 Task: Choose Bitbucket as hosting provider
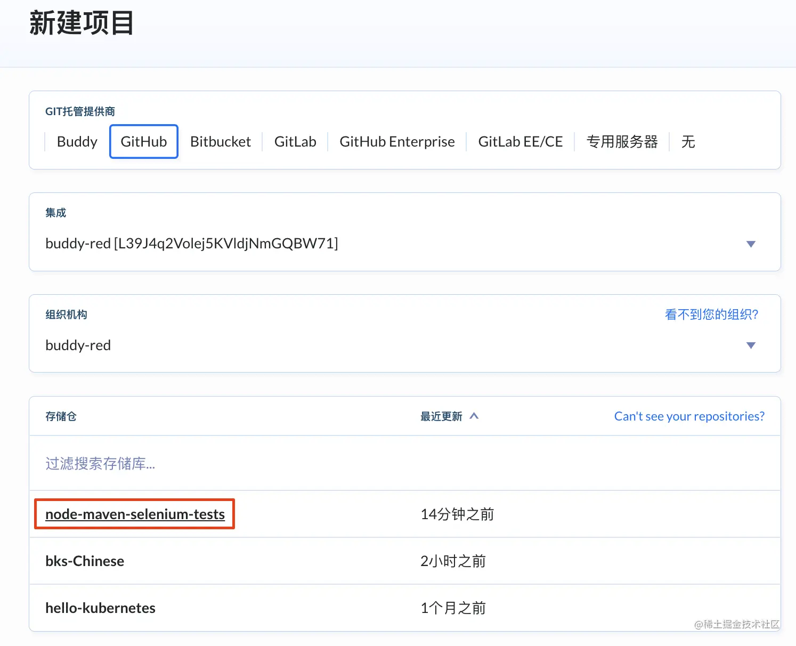[x=221, y=142]
